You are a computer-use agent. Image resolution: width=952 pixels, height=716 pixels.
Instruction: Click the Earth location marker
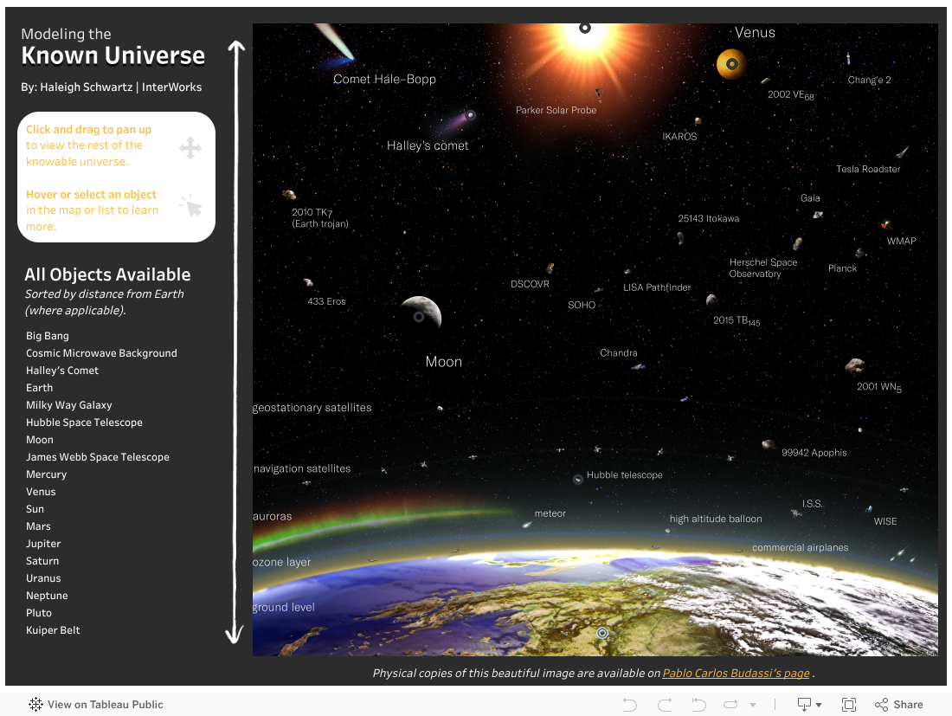tap(603, 633)
